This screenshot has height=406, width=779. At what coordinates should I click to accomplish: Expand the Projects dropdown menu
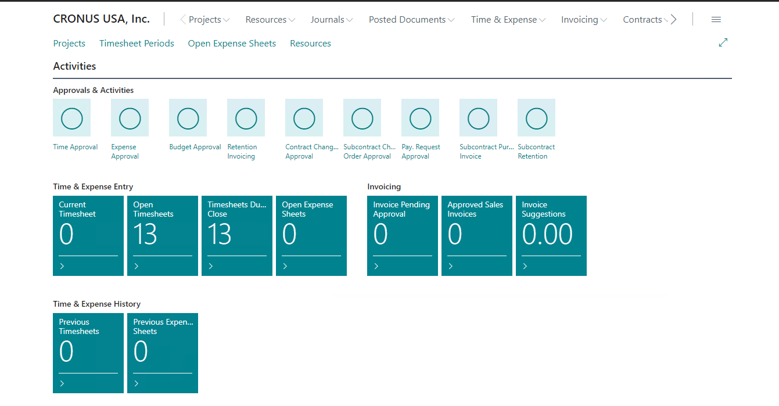(209, 20)
